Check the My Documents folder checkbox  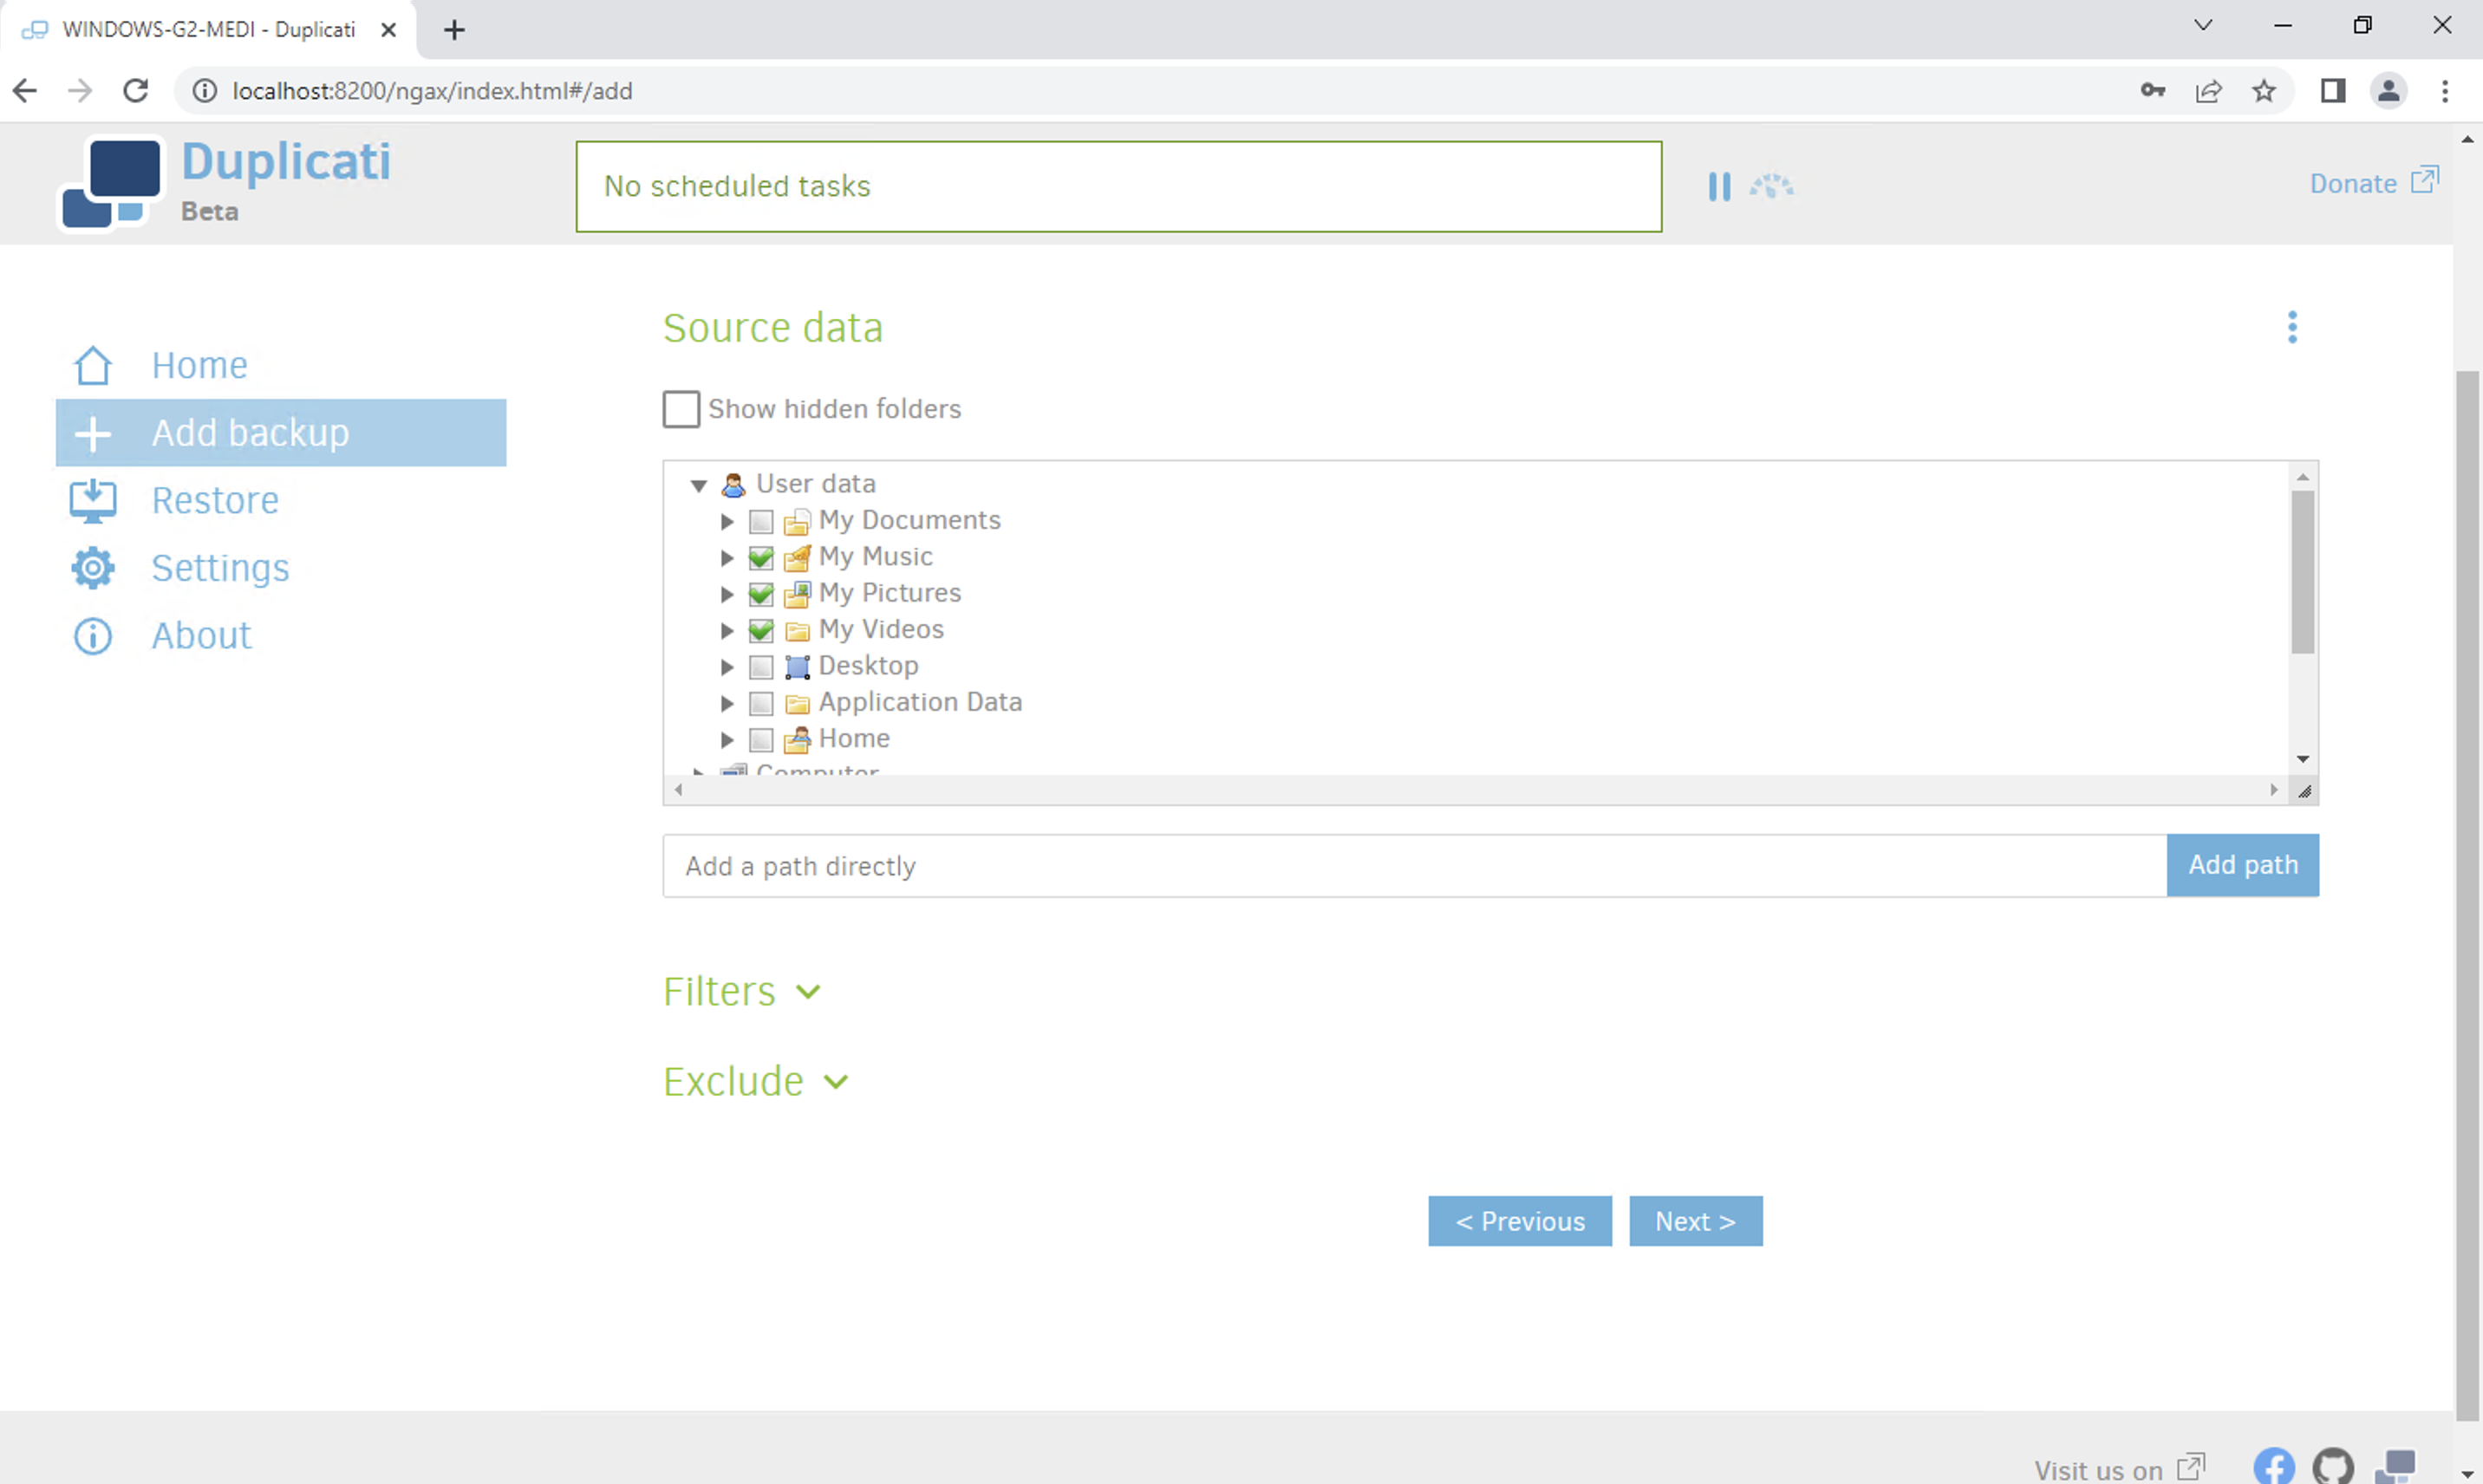pyautogui.click(x=761, y=522)
